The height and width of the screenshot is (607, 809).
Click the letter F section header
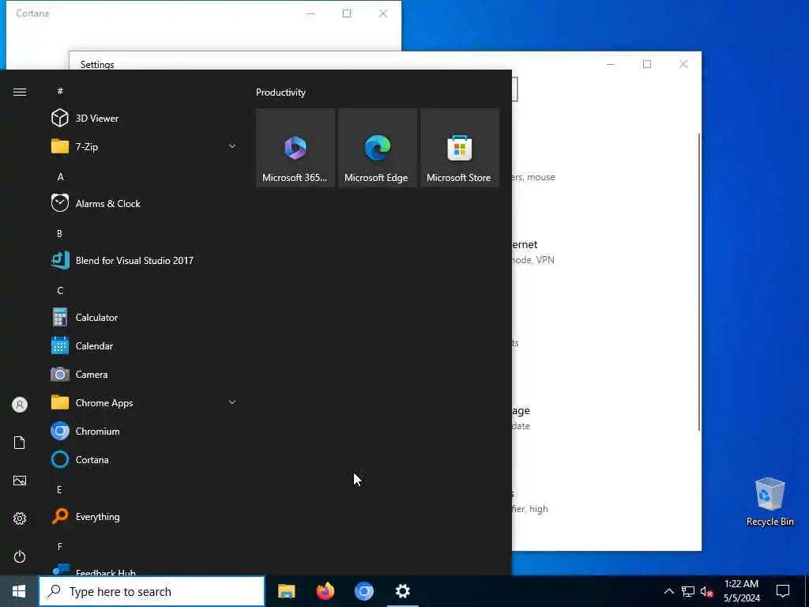click(59, 546)
